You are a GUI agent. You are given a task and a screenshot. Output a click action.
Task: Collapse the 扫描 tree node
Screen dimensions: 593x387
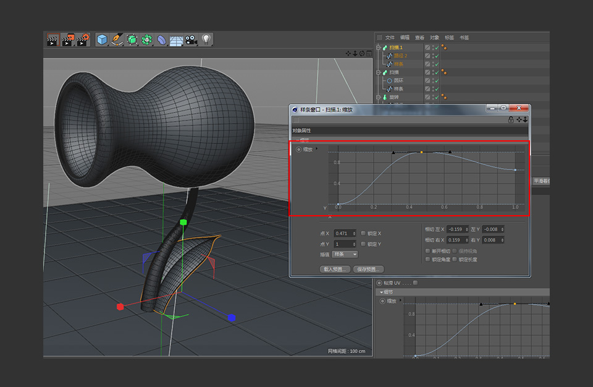pyautogui.click(x=378, y=72)
